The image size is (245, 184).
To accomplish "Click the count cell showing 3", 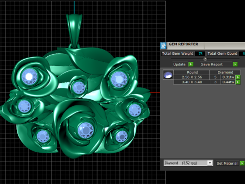I will pos(215,82).
